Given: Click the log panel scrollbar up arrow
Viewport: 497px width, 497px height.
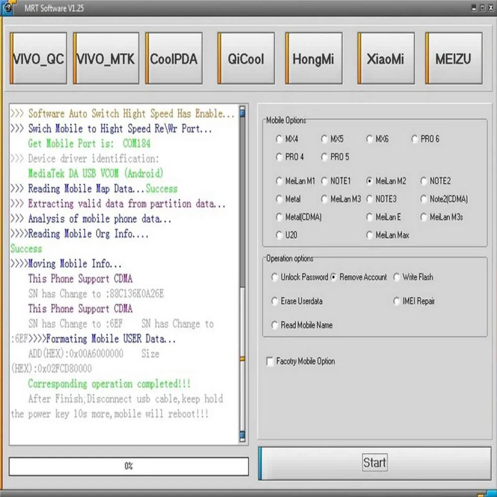Looking at the screenshot, I should (x=243, y=111).
